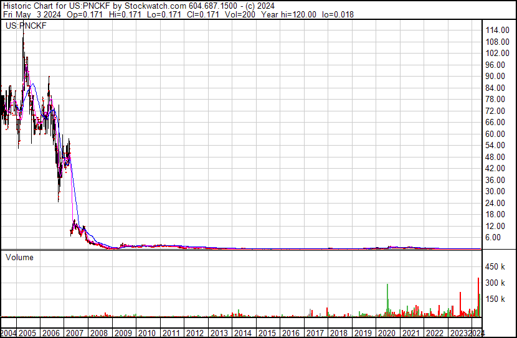The height and width of the screenshot is (338, 517).
Task: Click the 42.00 price axis label
Action: point(495,168)
